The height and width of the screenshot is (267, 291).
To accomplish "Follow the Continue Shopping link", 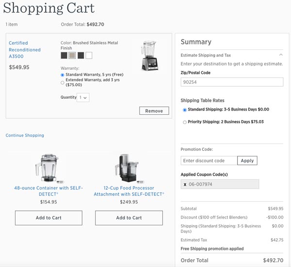I will pyautogui.click(x=25, y=135).
